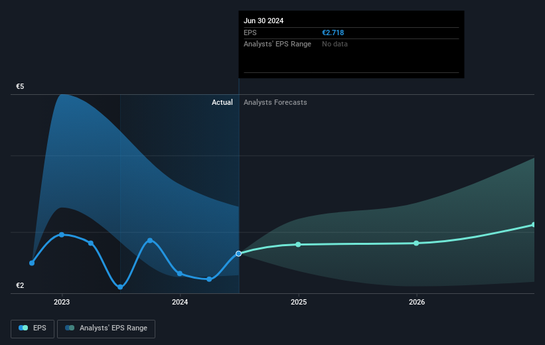
Task: Click the 2023 x-axis label
Action: click(x=62, y=302)
